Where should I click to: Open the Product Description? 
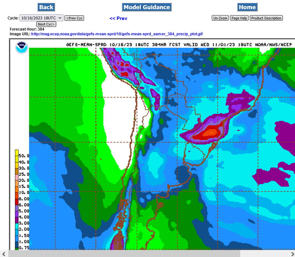(266, 18)
